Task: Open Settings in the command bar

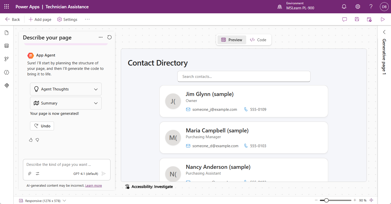Action: 67,19
